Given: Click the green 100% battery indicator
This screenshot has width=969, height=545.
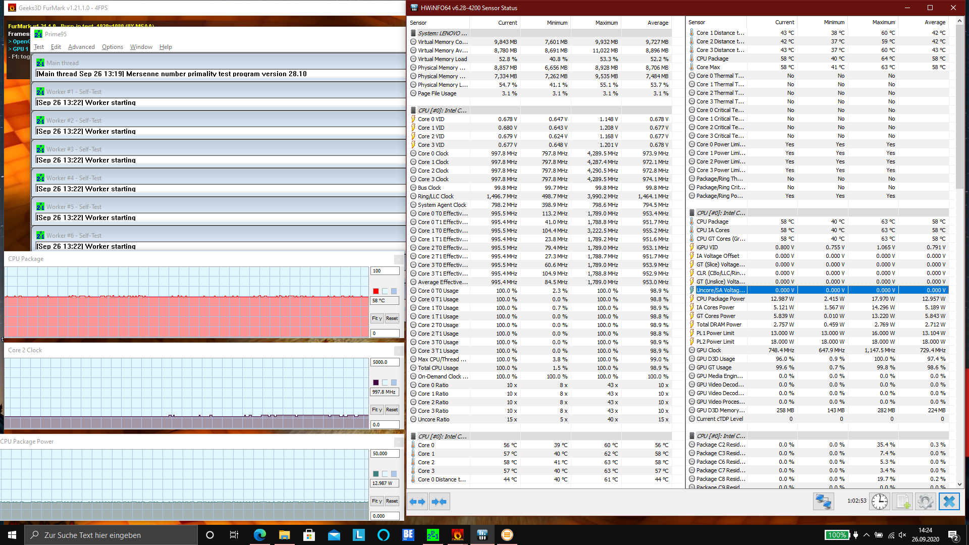Looking at the screenshot, I should (x=837, y=535).
